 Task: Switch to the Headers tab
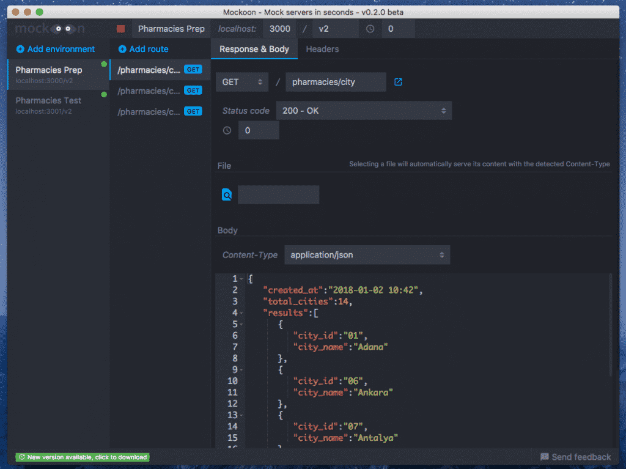(322, 49)
